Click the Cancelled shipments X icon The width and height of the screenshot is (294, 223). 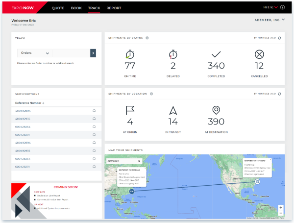259,54
